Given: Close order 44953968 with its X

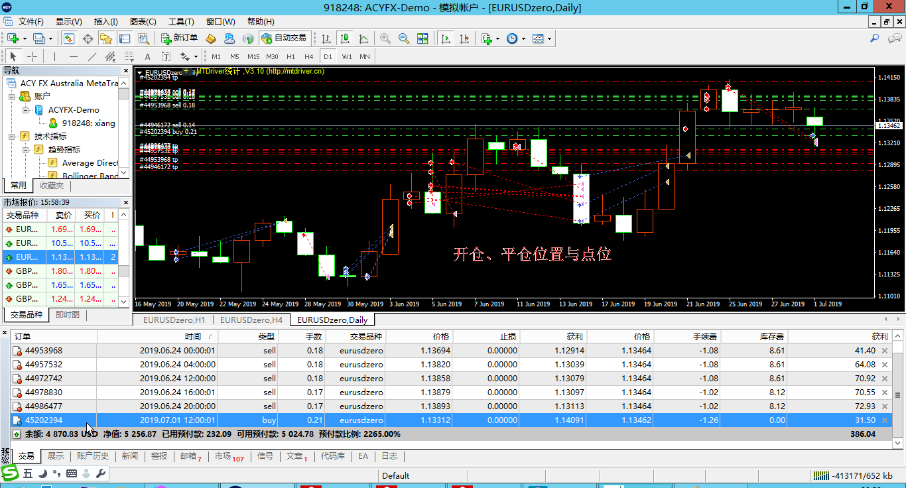Looking at the screenshot, I should click(x=884, y=351).
